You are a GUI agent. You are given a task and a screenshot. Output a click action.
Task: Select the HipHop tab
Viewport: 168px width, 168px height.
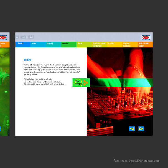pos(53,44)
